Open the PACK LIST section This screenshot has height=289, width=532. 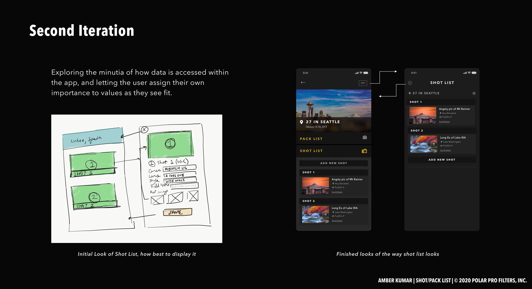coord(311,139)
